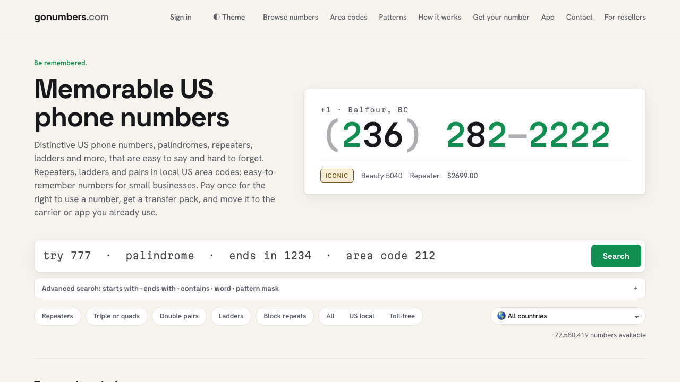Click the green Search button

pyautogui.click(x=616, y=256)
